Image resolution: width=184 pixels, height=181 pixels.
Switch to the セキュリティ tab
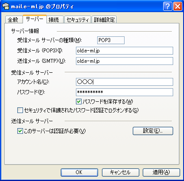pos(78,19)
